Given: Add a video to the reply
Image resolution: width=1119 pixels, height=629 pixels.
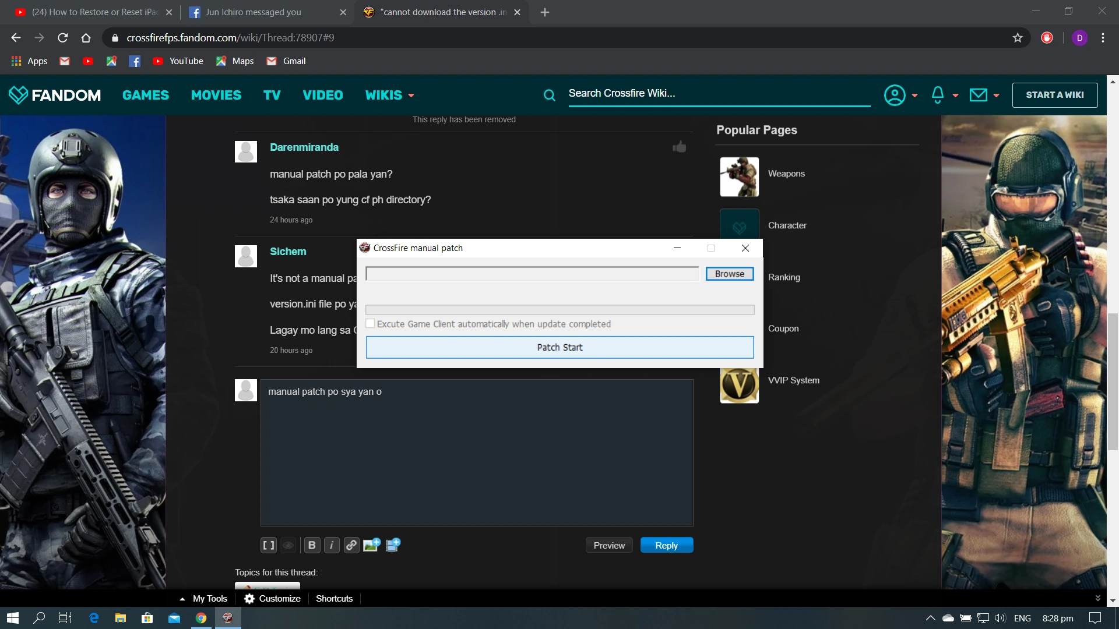Looking at the screenshot, I should [393, 545].
